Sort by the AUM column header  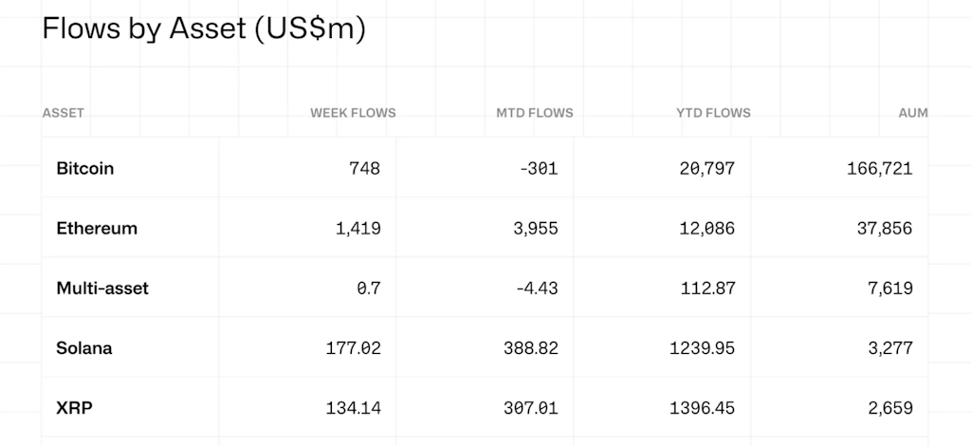912,113
